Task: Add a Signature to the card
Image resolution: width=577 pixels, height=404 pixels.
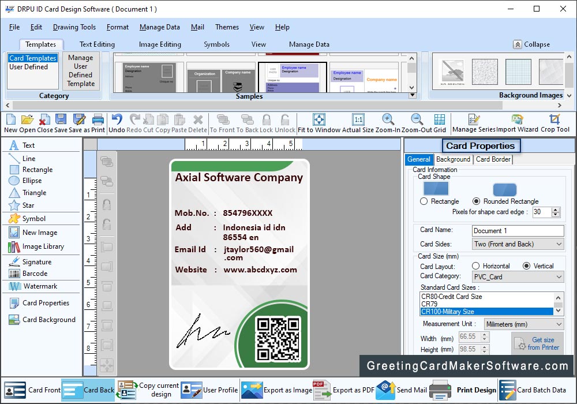Action: click(30, 262)
